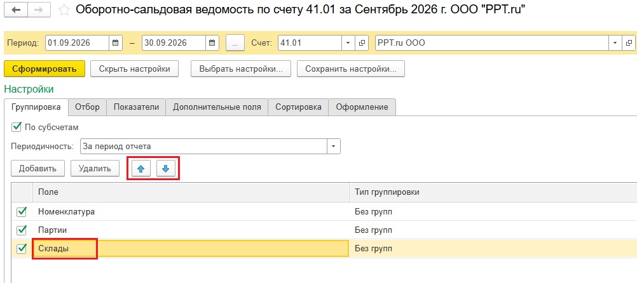This screenshot has height=283, width=637.
Task: Open Выбрать настройки... dialog
Action: click(x=241, y=69)
